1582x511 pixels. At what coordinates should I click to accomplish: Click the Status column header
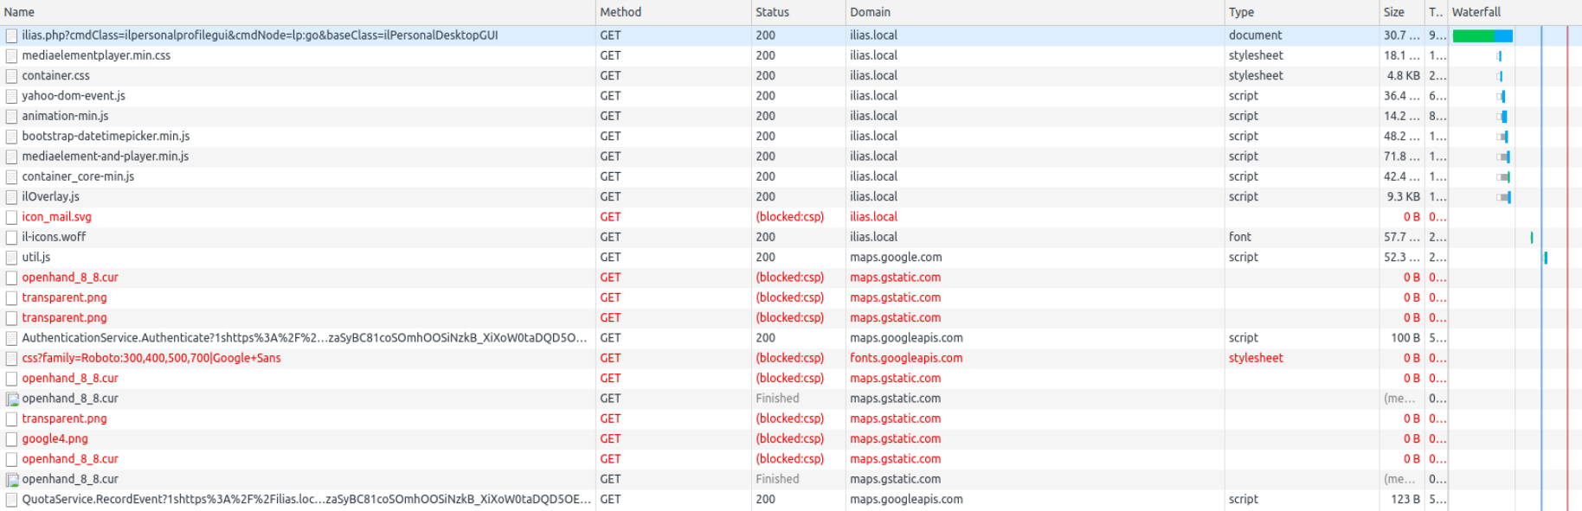pos(772,12)
